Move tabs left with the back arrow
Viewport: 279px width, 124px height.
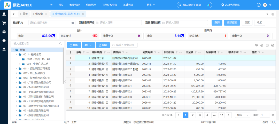point(14,14)
